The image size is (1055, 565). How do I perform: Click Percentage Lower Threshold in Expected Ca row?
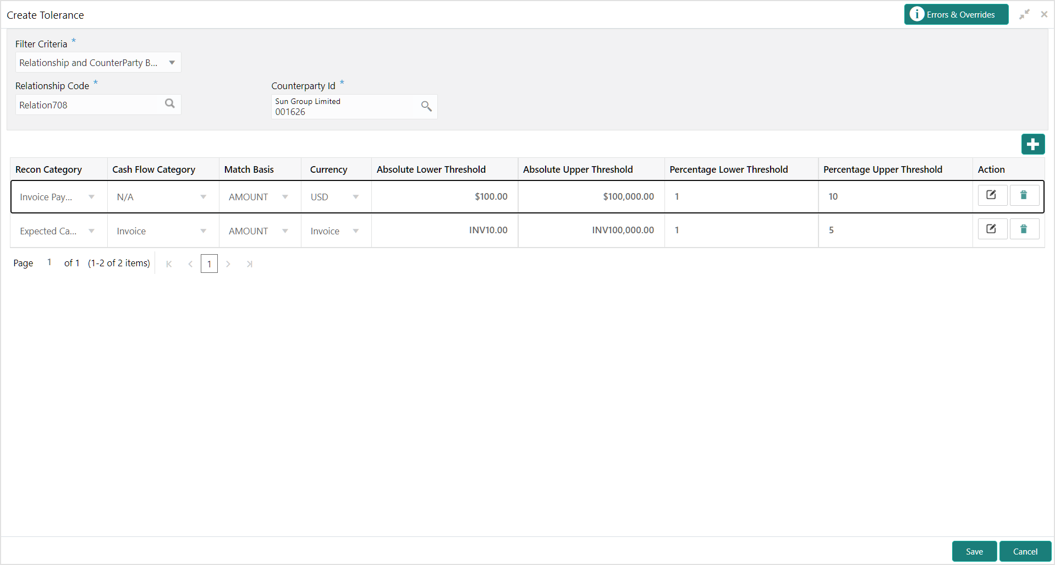(741, 230)
